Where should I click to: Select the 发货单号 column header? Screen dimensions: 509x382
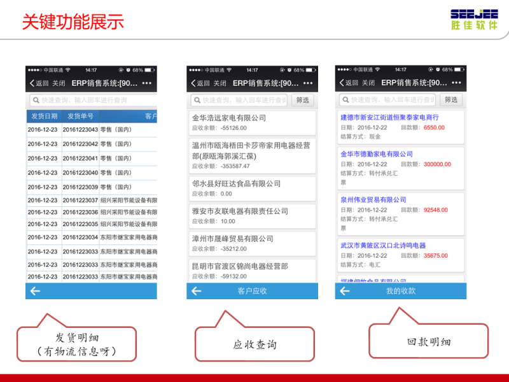click(x=80, y=116)
